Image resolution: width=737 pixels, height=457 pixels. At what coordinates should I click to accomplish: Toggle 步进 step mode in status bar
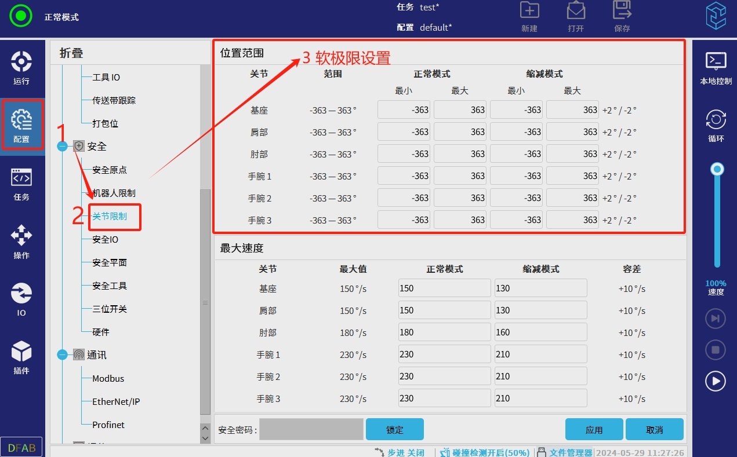pyautogui.click(x=399, y=452)
